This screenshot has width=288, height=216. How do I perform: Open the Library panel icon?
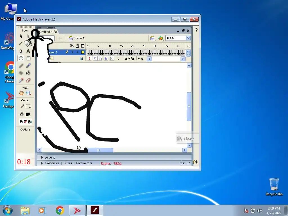tap(179, 139)
